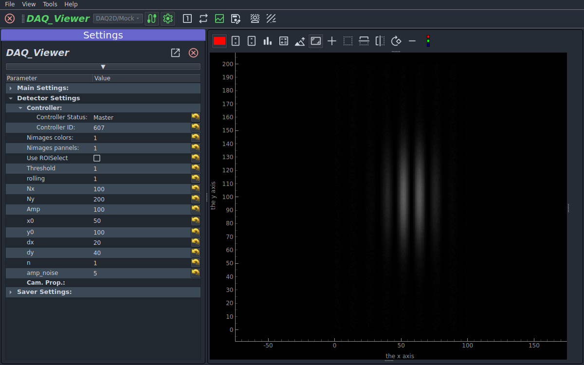The width and height of the screenshot is (584, 365).
Task: Toggle the red channel display button
Action: 219,41
